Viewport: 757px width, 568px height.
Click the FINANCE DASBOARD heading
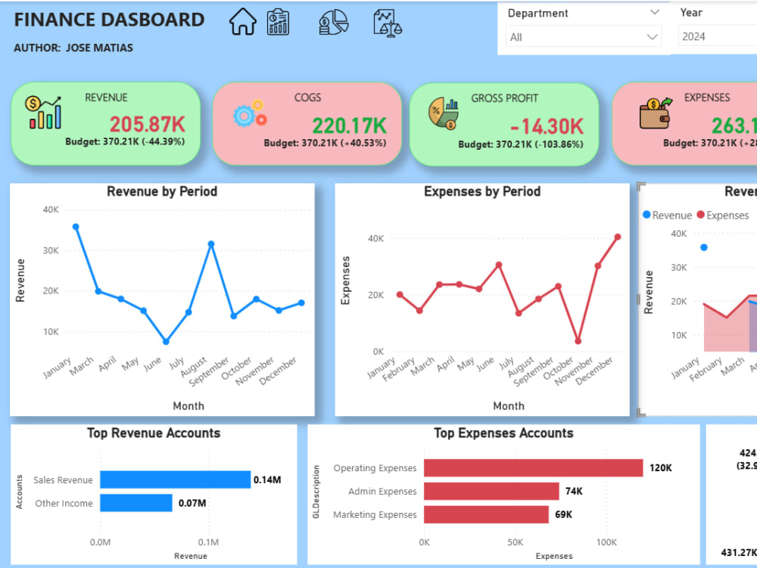109,20
